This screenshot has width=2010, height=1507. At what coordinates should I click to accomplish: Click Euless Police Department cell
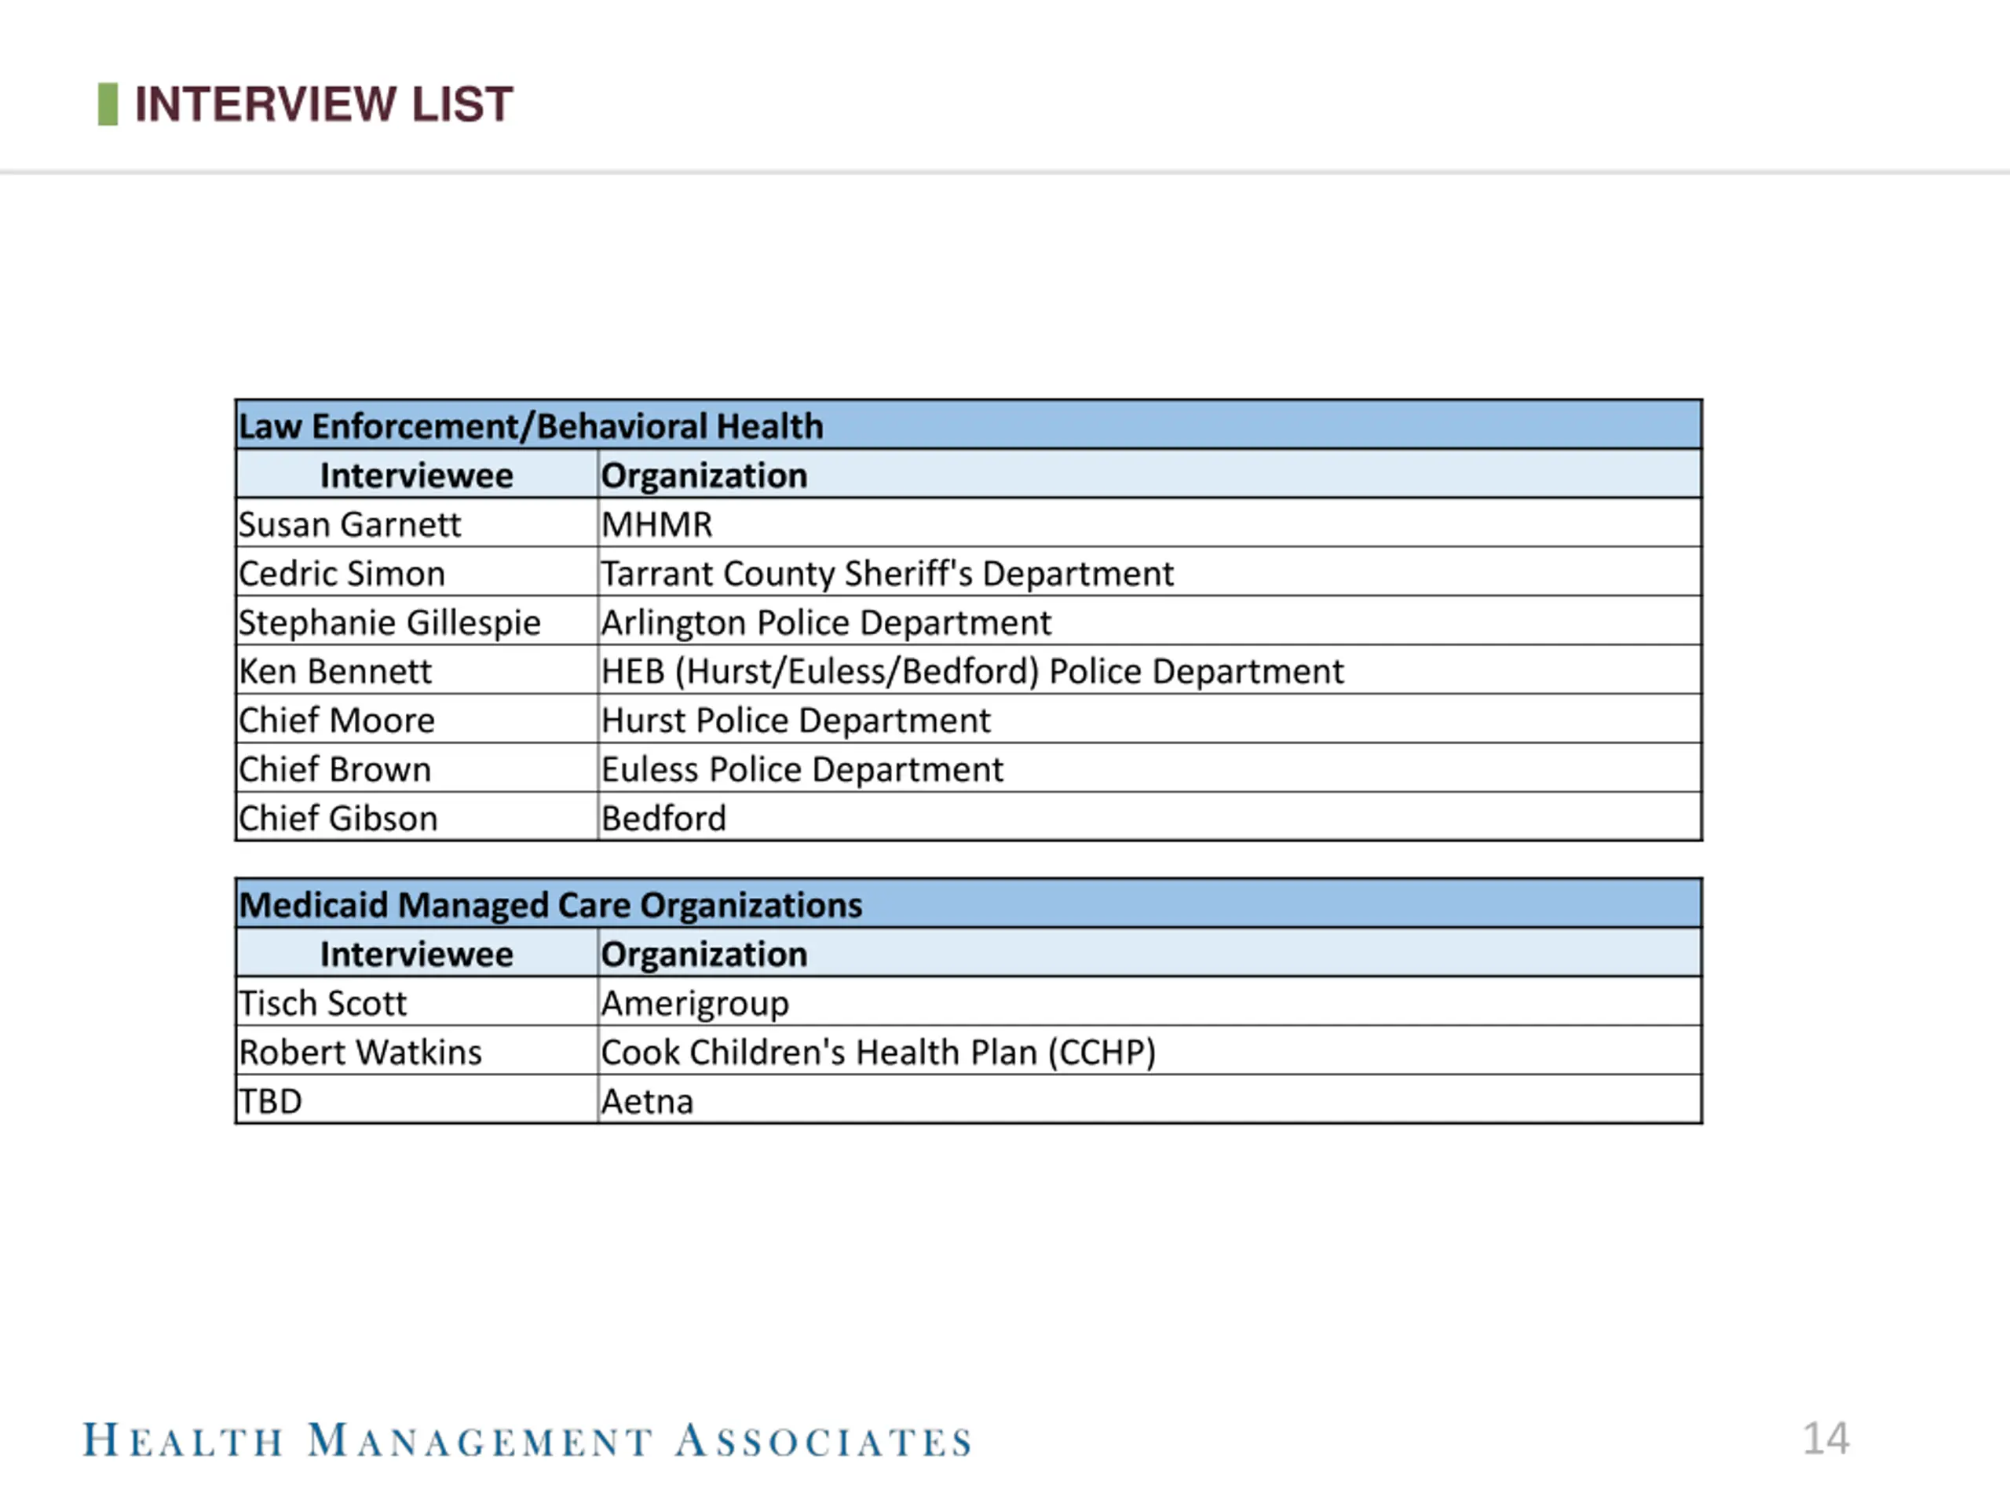[1150, 769]
